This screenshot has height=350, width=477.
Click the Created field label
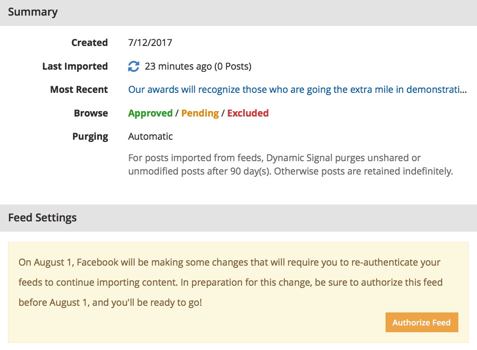90,42
